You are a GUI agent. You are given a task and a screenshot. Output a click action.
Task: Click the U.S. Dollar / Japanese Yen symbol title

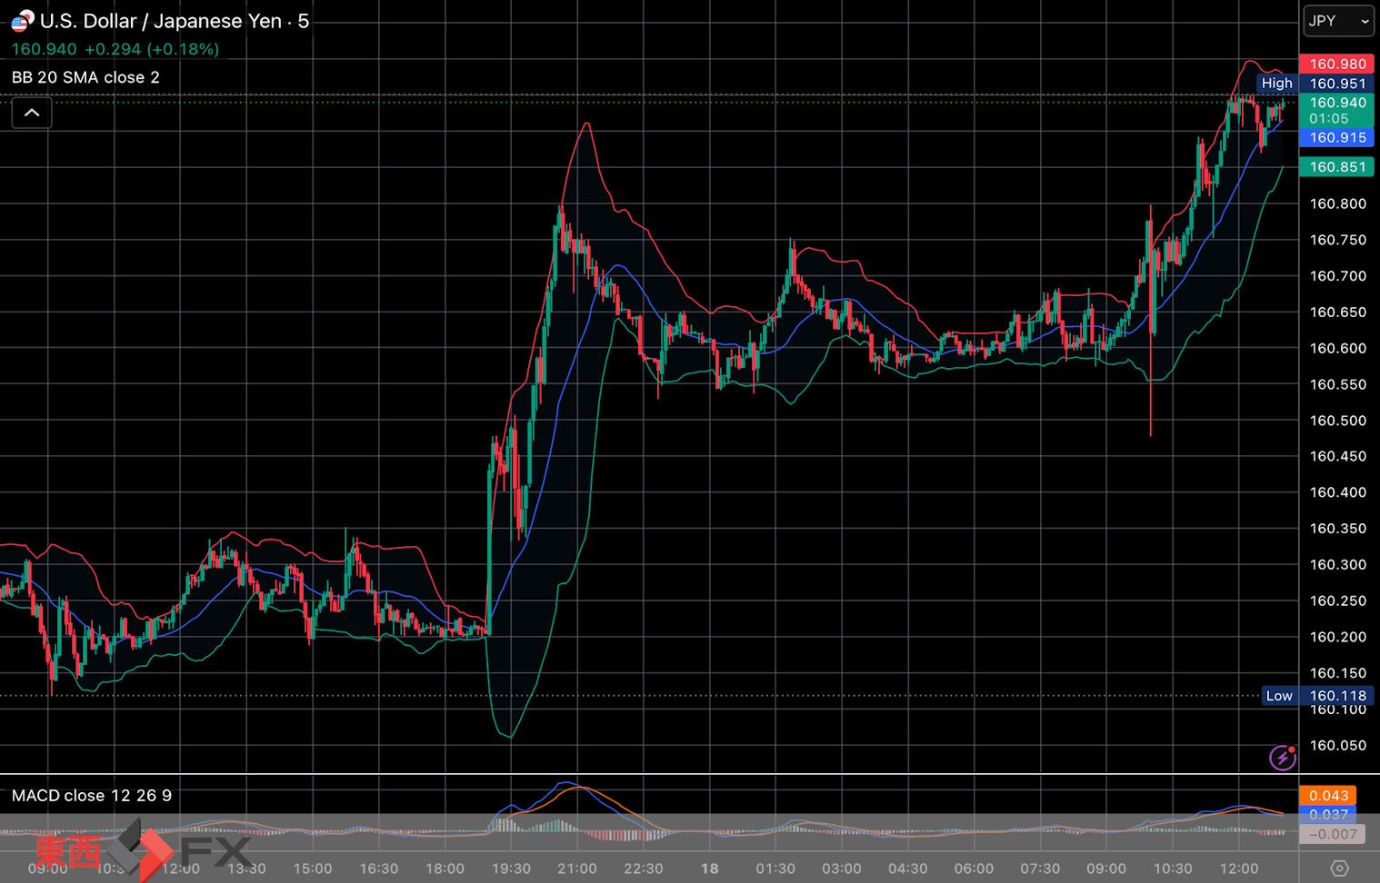175,21
